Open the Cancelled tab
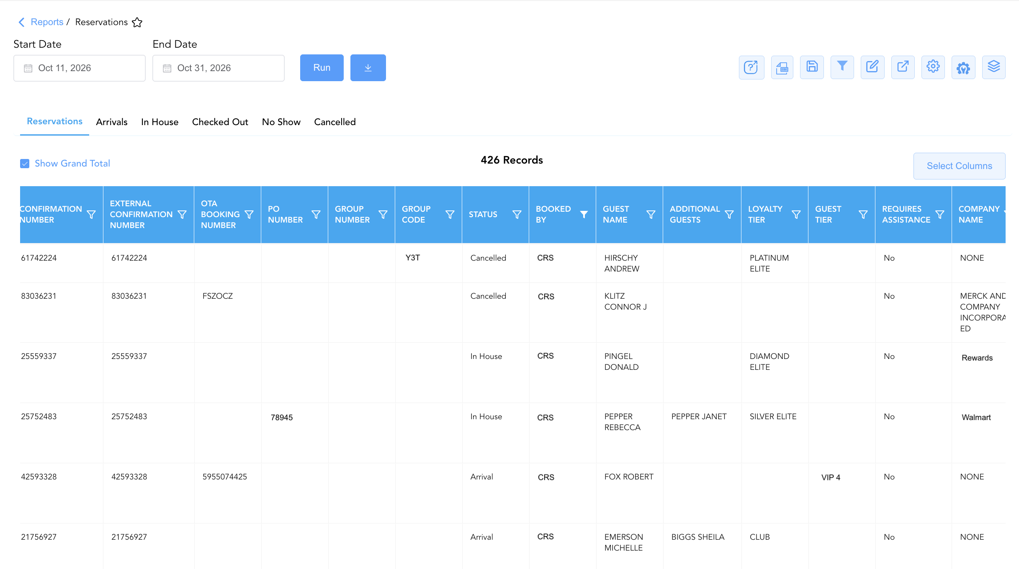 click(x=335, y=122)
